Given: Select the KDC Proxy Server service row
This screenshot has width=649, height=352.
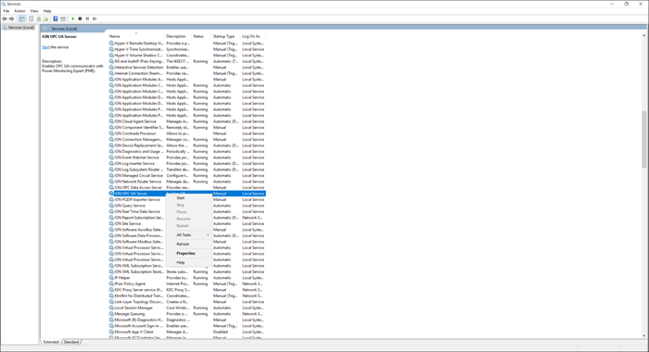Looking at the screenshot, I should [186, 290].
